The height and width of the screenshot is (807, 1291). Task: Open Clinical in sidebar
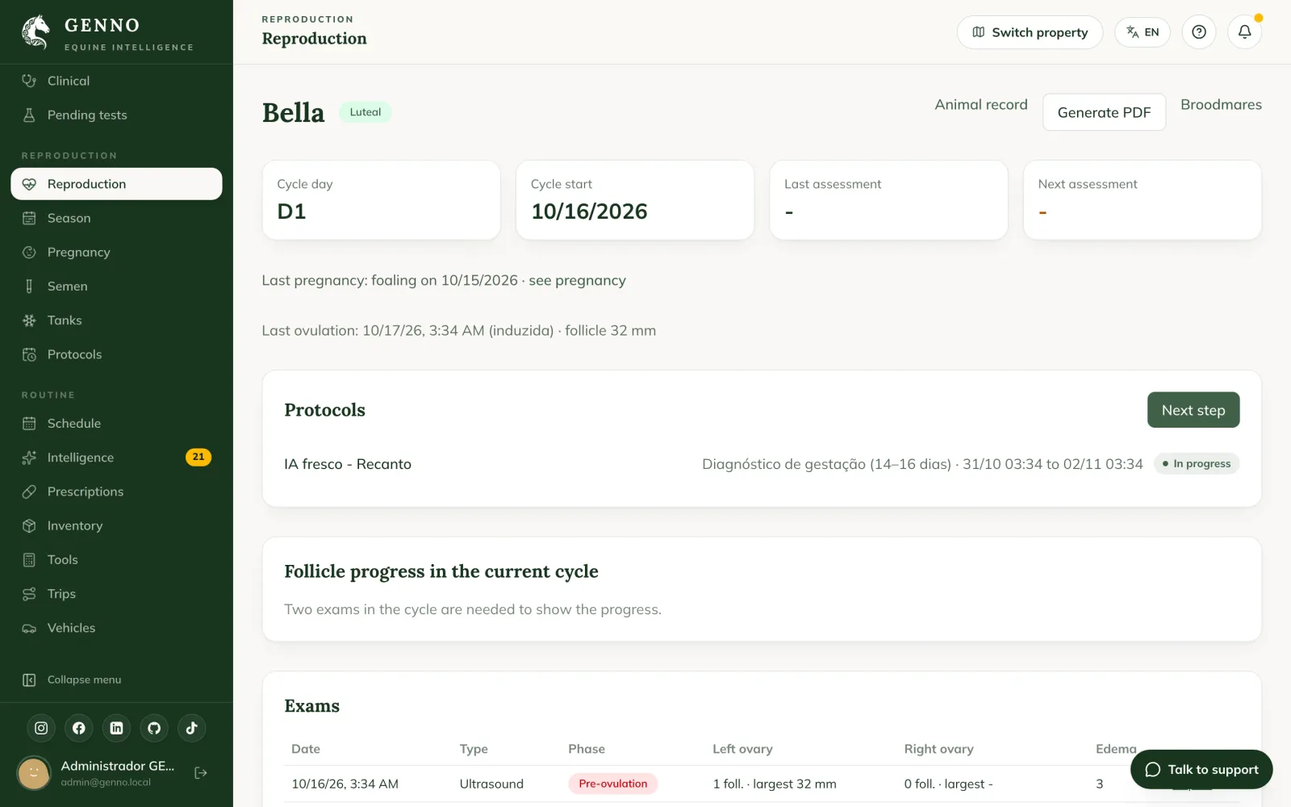point(116,81)
